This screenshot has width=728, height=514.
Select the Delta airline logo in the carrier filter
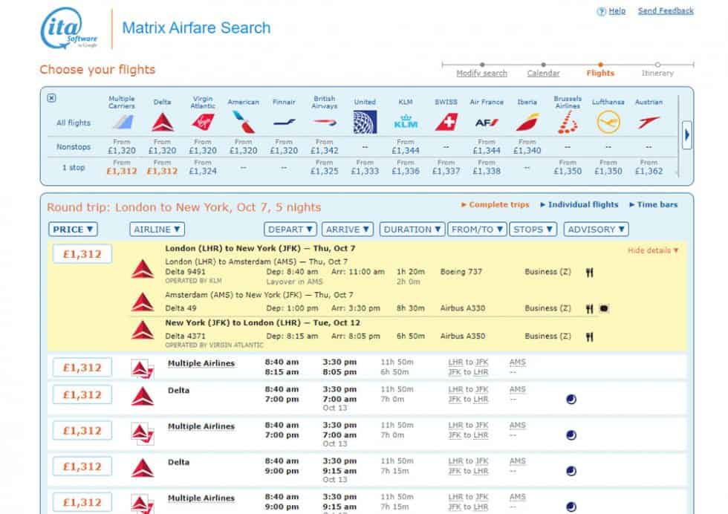162,121
